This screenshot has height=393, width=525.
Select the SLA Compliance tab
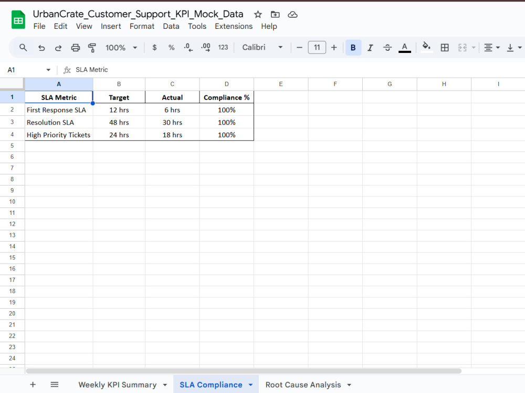pyautogui.click(x=211, y=385)
